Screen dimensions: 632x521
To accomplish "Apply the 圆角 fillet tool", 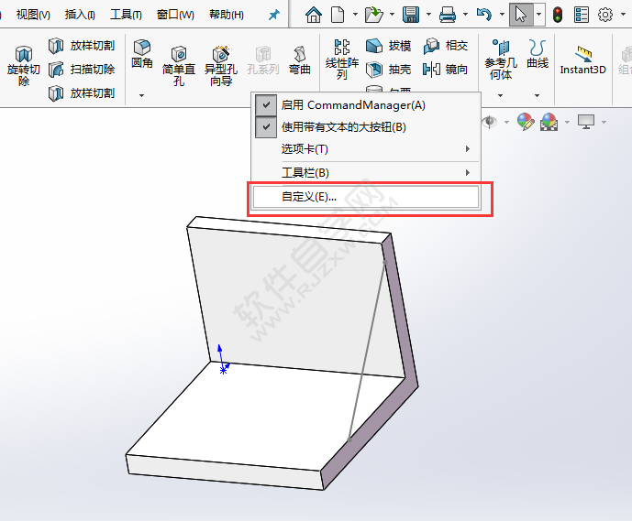I will 142,53.
